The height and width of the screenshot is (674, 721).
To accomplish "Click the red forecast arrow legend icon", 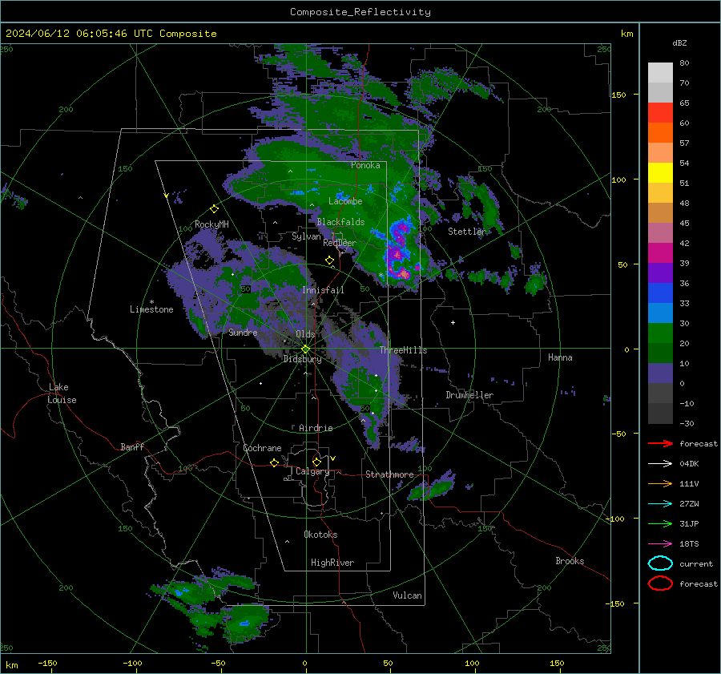I will (660, 443).
